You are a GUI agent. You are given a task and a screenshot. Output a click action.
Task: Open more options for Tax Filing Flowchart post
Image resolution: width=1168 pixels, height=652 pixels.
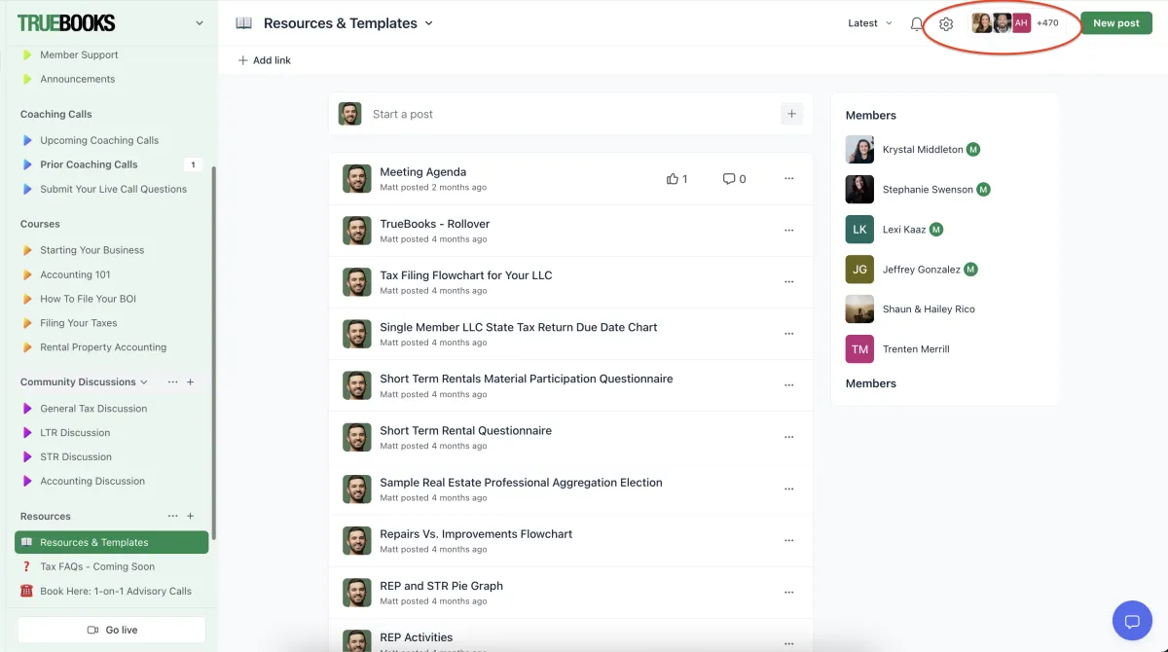789,282
